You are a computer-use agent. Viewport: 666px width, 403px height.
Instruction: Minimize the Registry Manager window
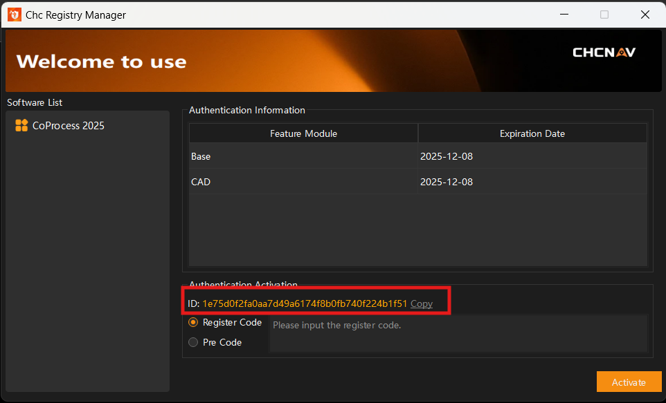(x=564, y=15)
